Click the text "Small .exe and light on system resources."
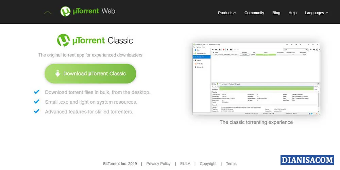The image size is (340, 170). [91, 102]
